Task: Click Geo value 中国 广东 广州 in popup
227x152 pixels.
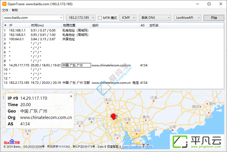Action: pyautogui.click(x=34, y=111)
